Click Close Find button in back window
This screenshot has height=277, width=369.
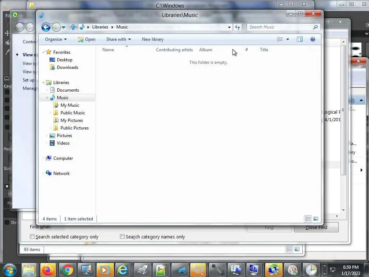tap(316, 228)
